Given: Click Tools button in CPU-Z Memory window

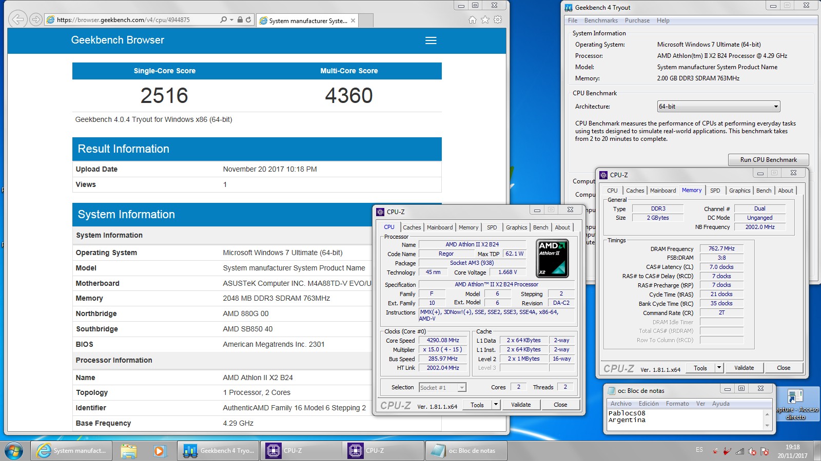Looking at the screenshot, I should [700, 368].
